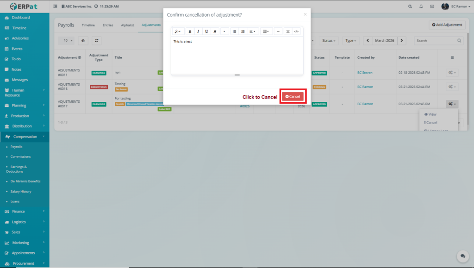Toggle the sidebar hamburger icon
This screenshot has width=474, height=268.
click(x=56, y=6)
